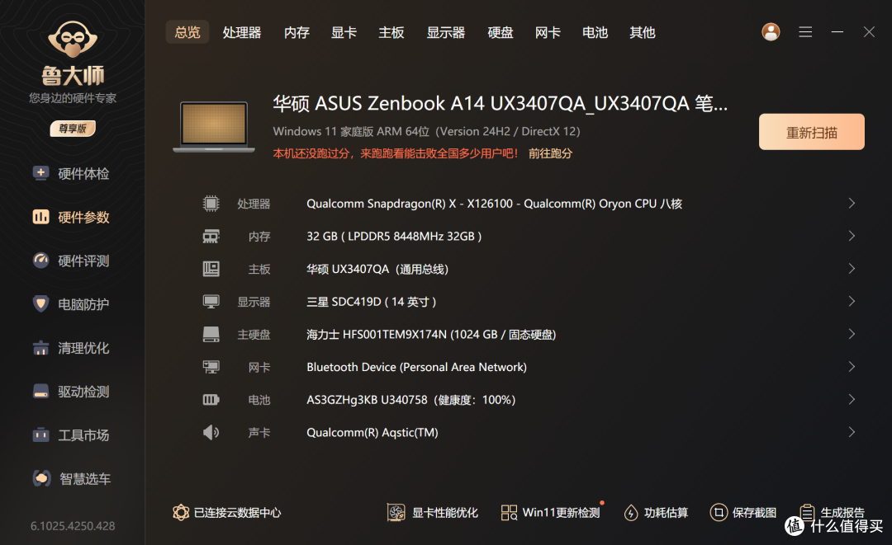Click Qualcomm(R) Aqstic(TM) sound text
The image size is (892, 545).
pos(372,433)
